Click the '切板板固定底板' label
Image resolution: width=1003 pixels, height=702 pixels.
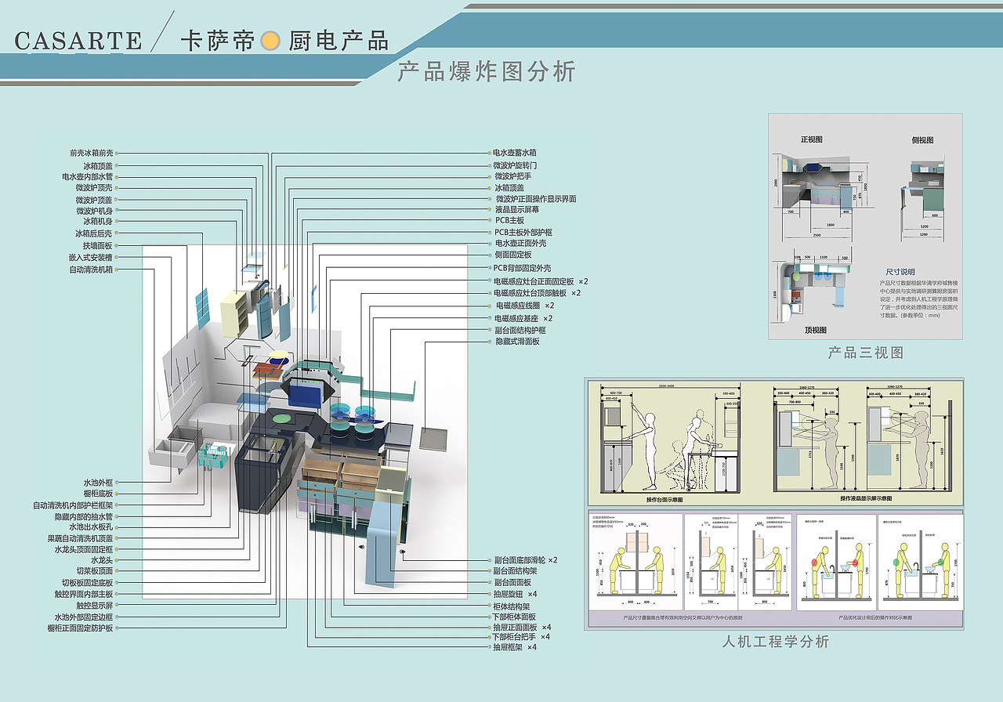tap(87, 583)
